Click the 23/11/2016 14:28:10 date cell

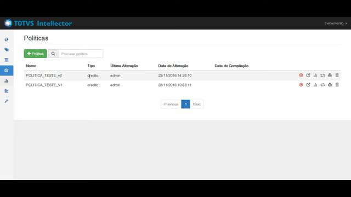click(175, 76)
